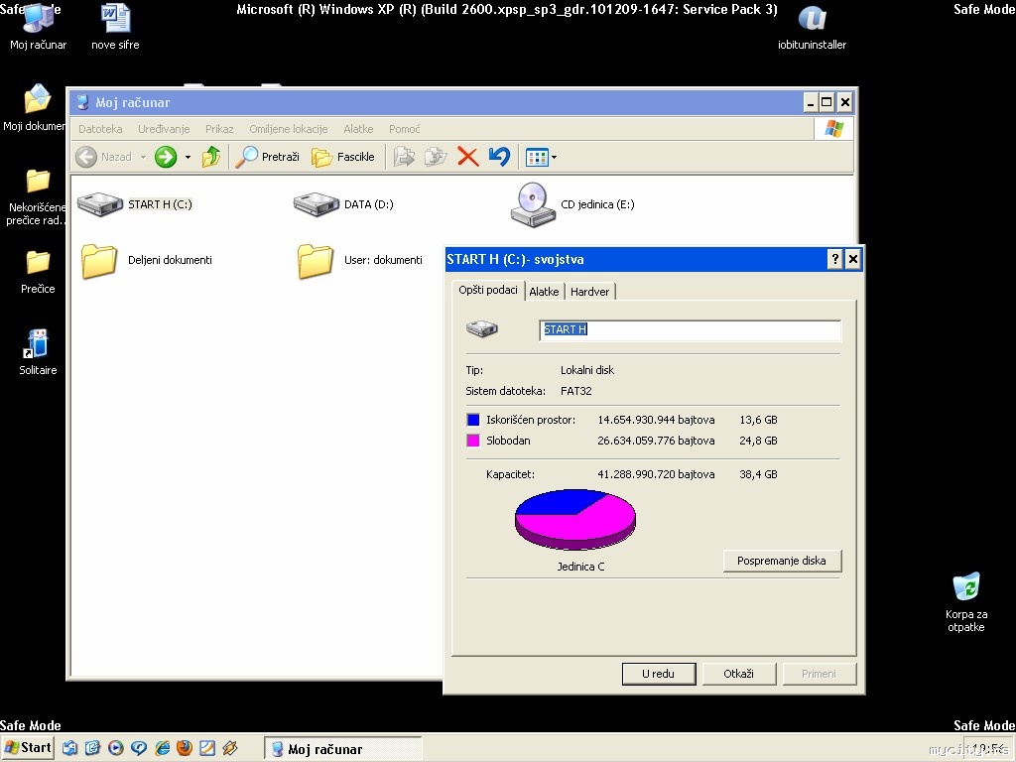Click 'Lokalni disk' type value

click(x=587, y=370)
